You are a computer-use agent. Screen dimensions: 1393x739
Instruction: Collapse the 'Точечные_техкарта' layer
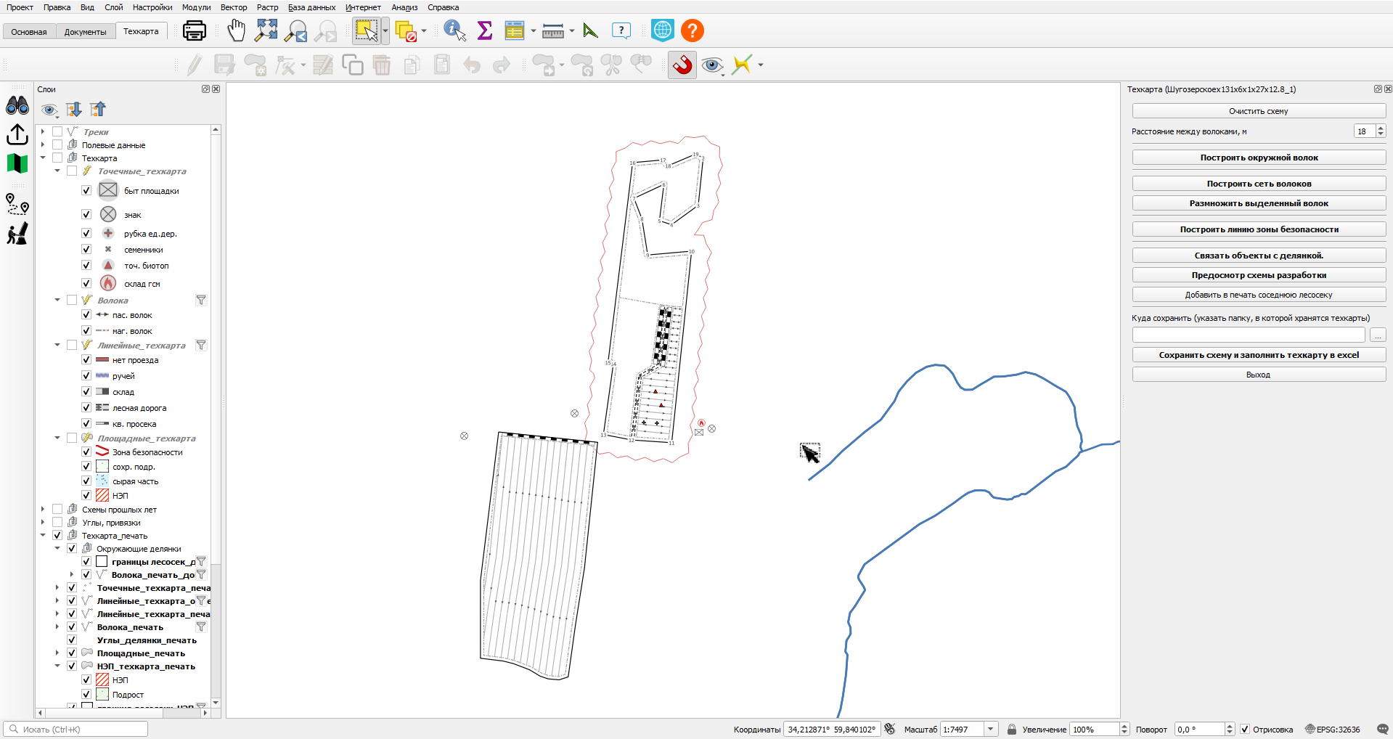tap(57, 171)
